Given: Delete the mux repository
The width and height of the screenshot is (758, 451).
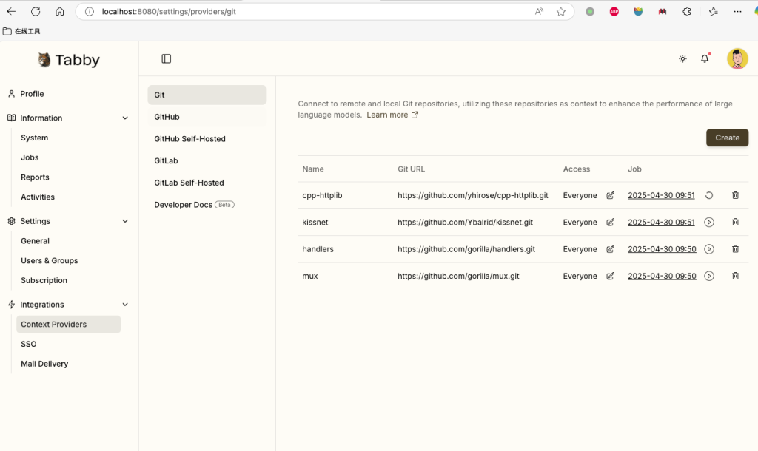Looking at the screenshot, I should click(735, 277).
